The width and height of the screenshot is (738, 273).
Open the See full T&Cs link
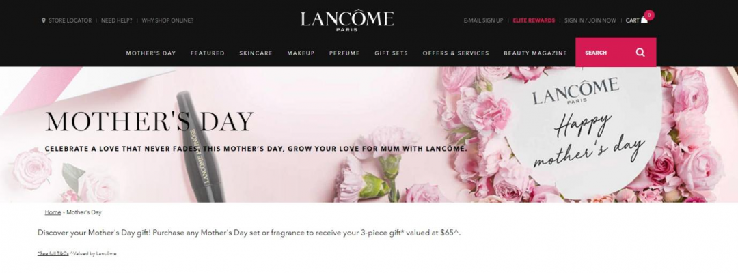tap(53, 253)
